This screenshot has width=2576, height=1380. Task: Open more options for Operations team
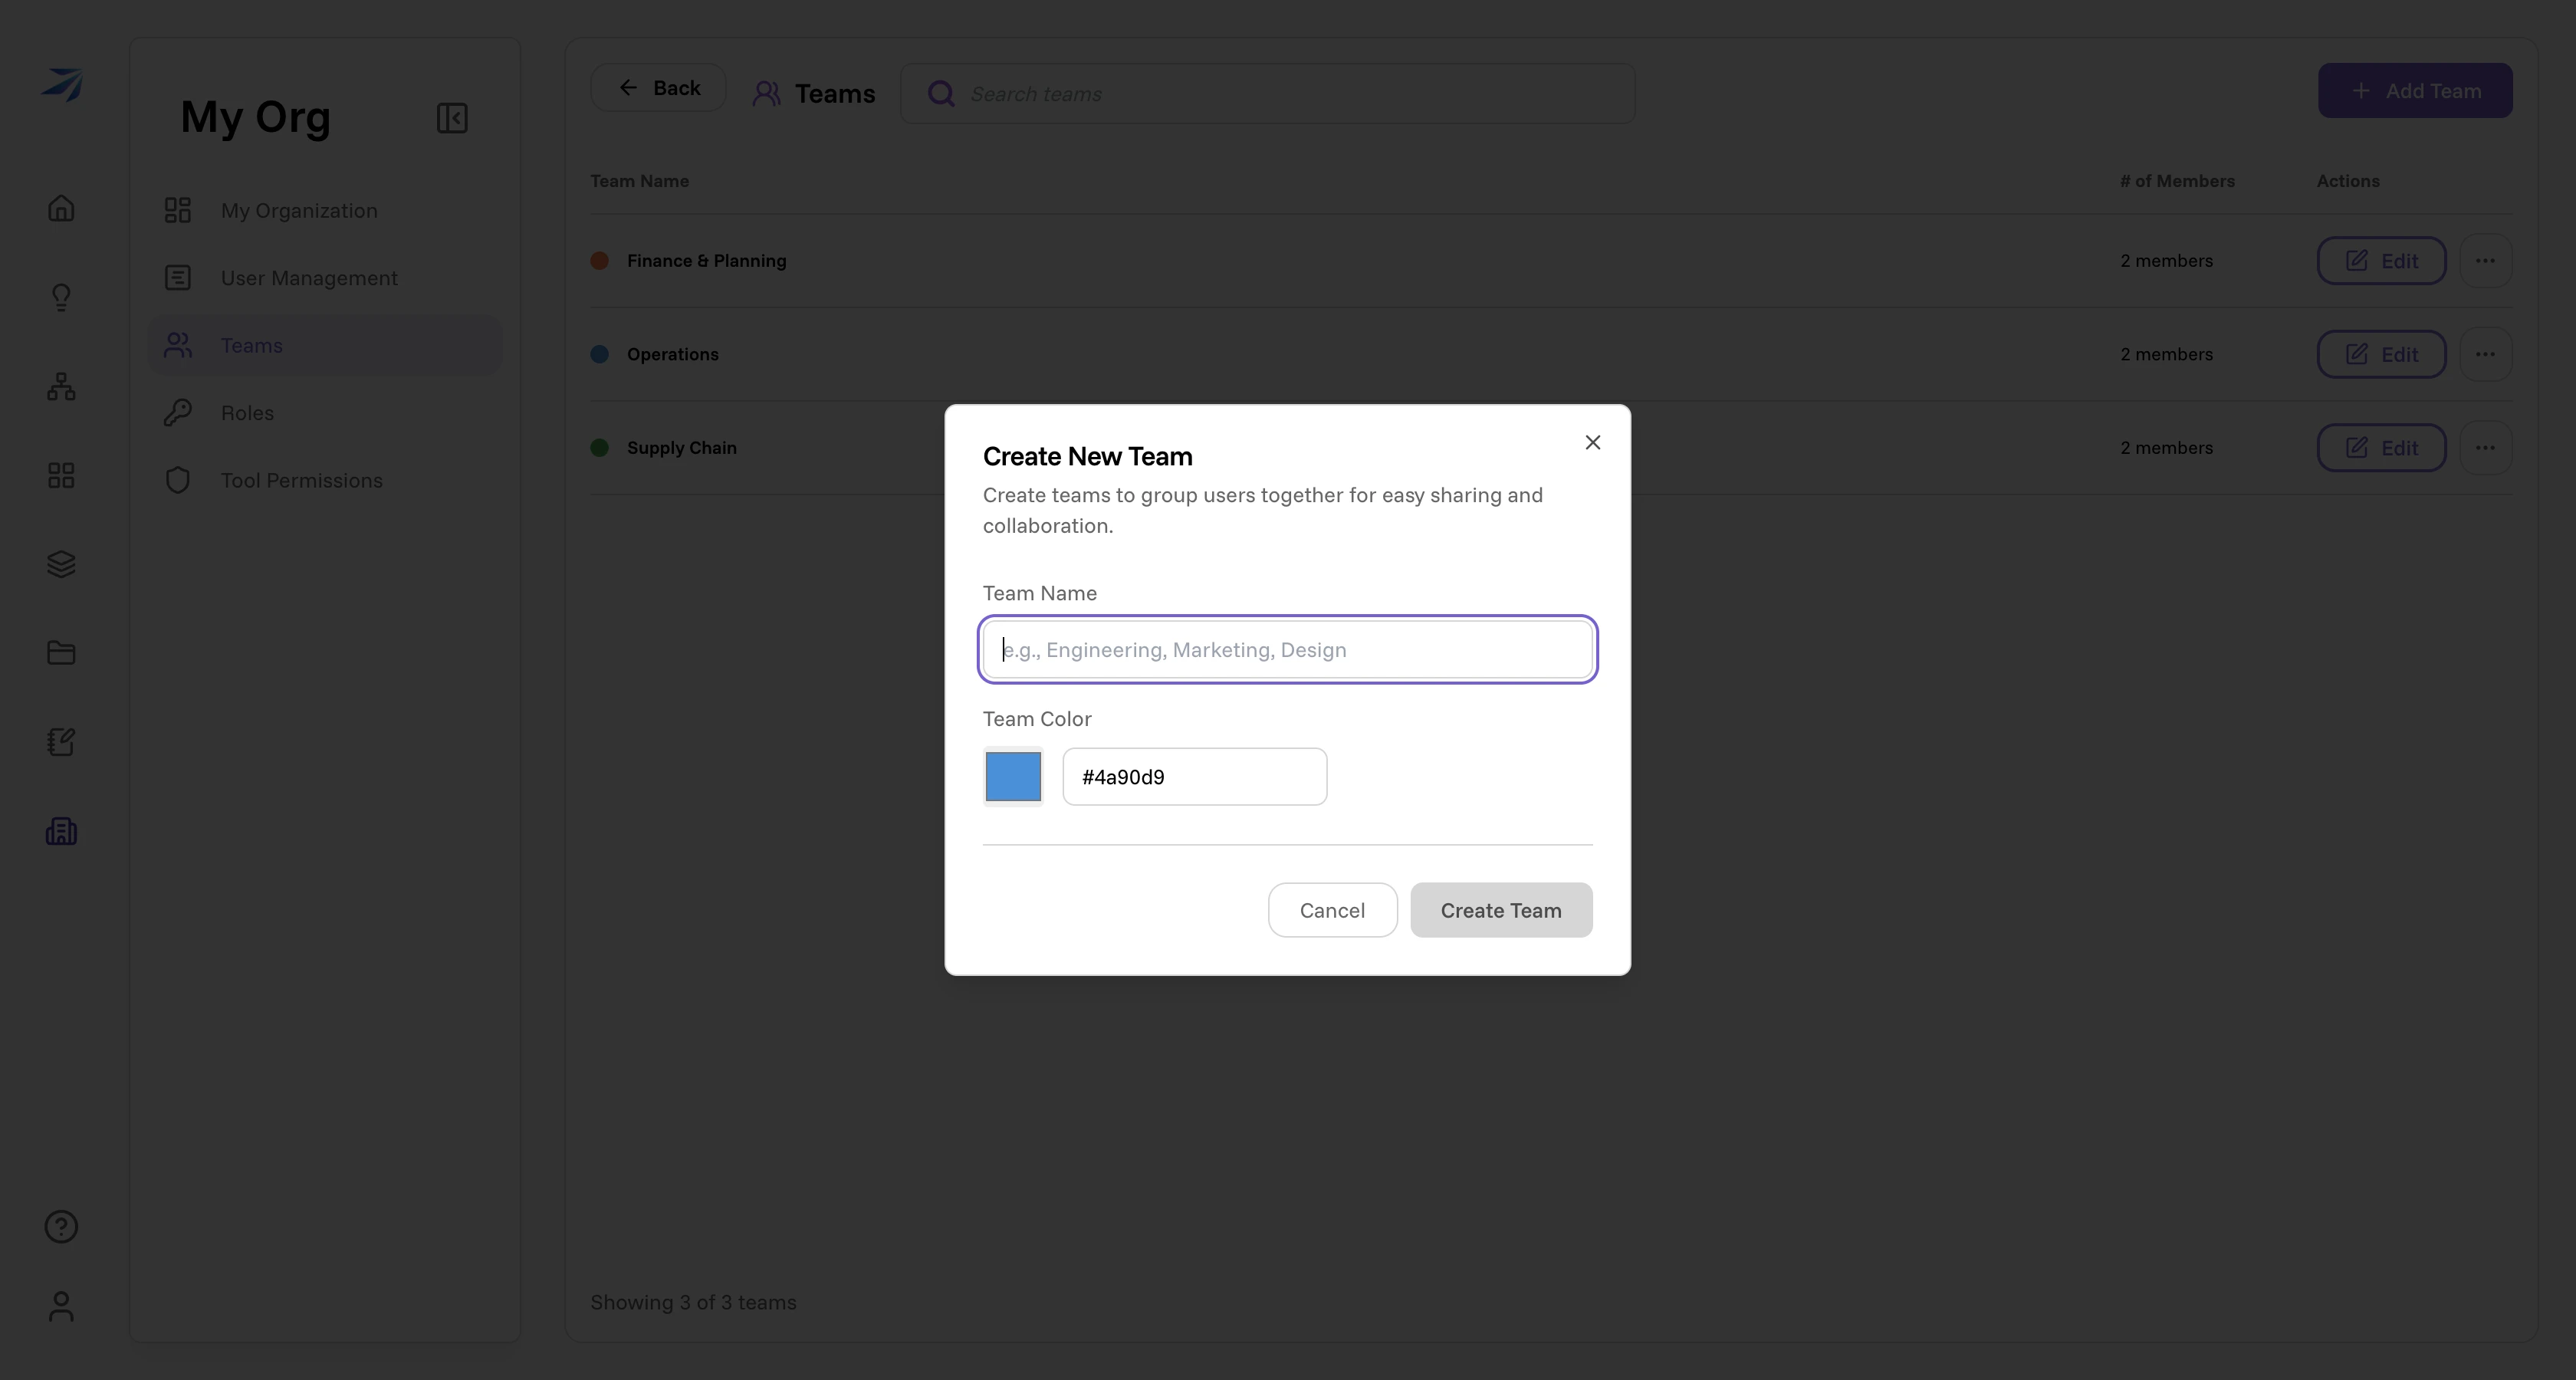[2485, 354]
